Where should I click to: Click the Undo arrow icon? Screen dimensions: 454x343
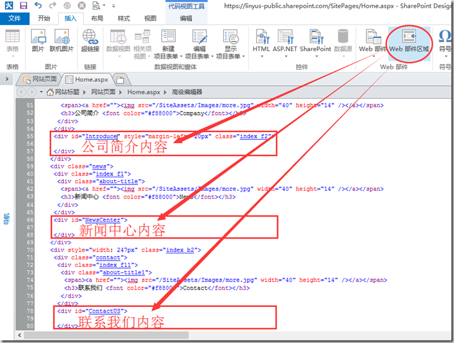[x=38, y=5]
